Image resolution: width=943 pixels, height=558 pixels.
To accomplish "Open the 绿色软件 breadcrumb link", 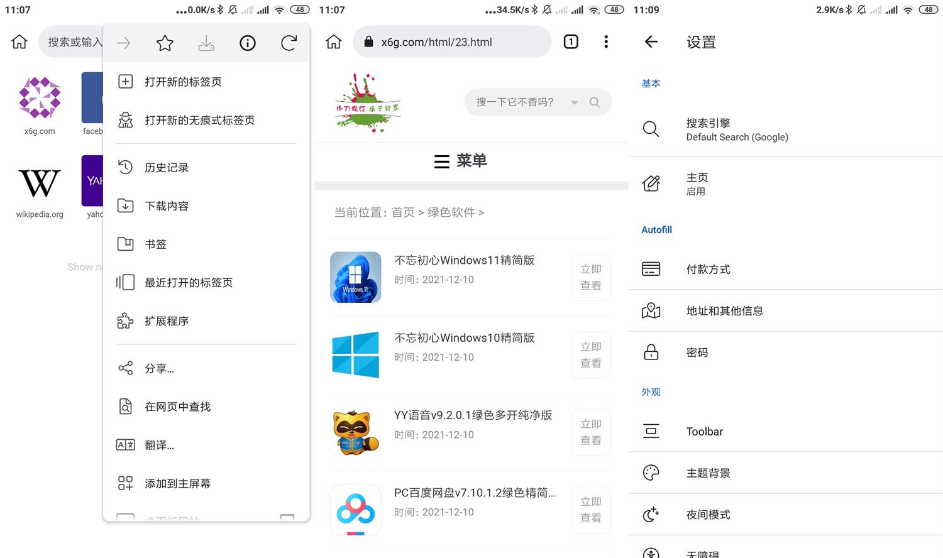I will point(451,212).
